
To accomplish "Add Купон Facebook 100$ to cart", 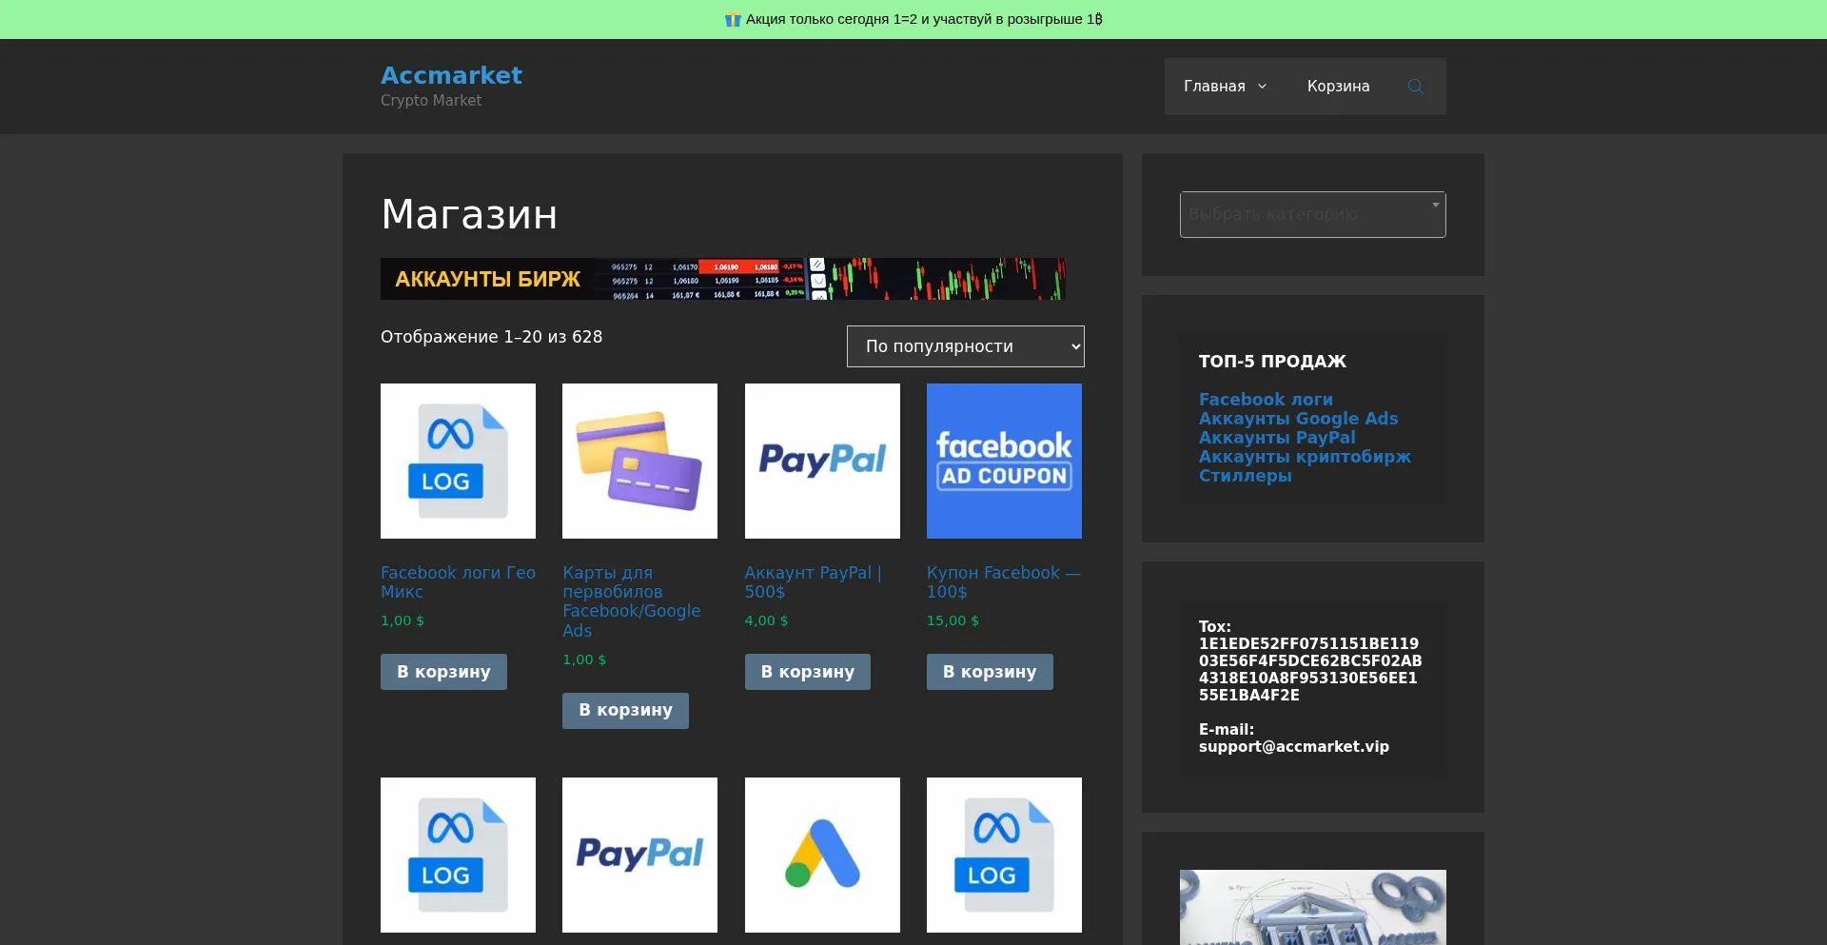I will click(x=990, y=672).
